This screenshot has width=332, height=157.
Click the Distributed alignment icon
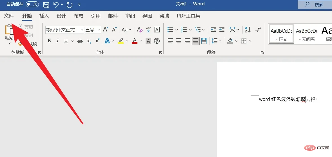click(204, 41)
